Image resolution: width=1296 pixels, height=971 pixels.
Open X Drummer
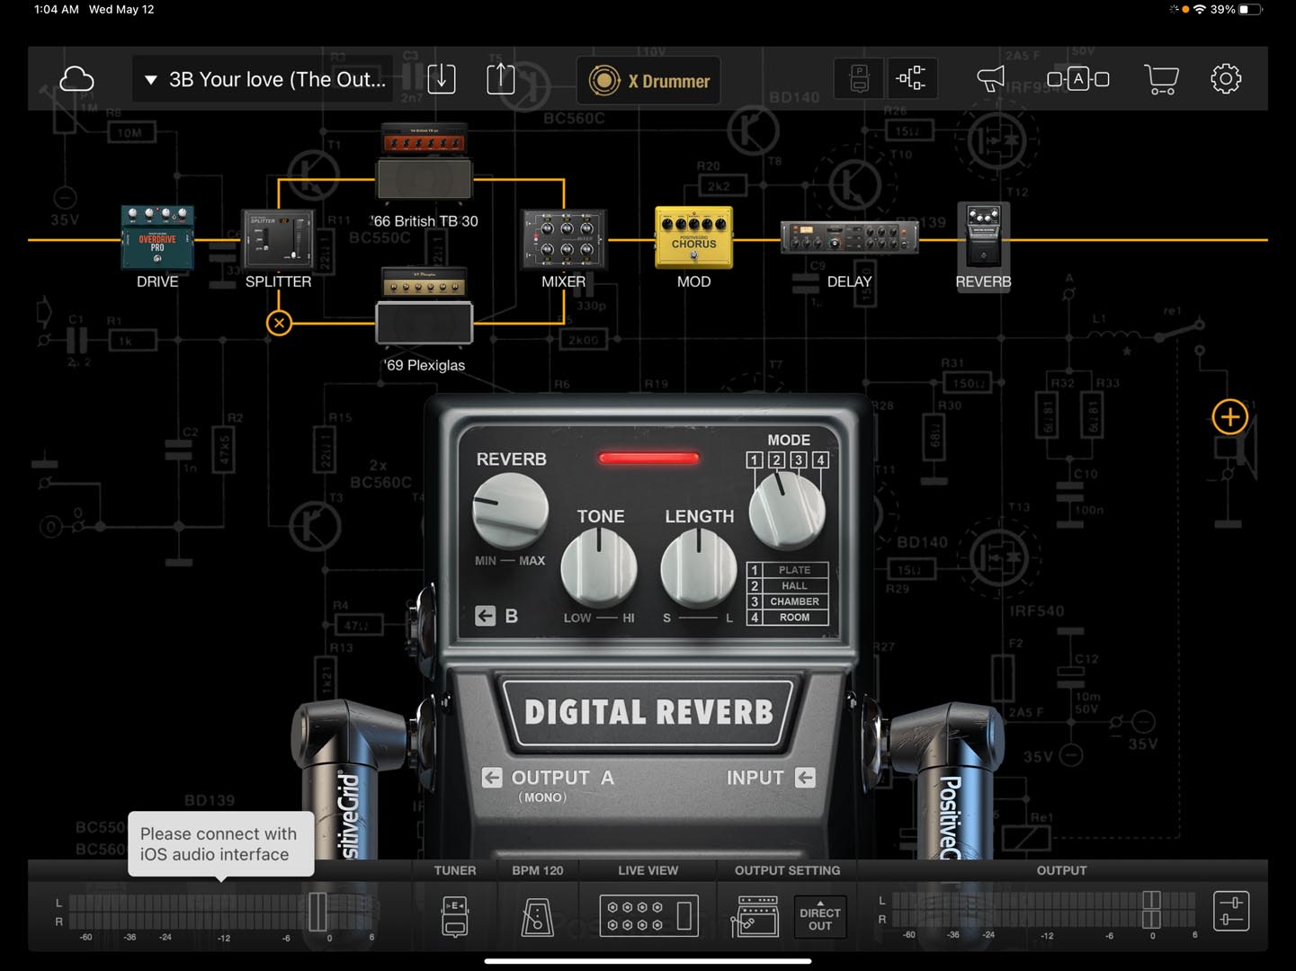coord(648,81)
